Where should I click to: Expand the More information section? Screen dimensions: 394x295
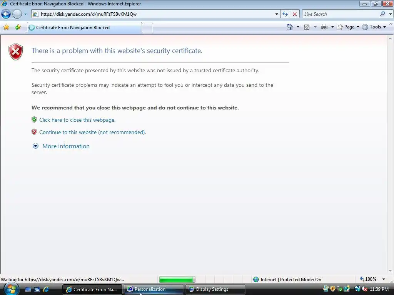[x=35, y=146]
